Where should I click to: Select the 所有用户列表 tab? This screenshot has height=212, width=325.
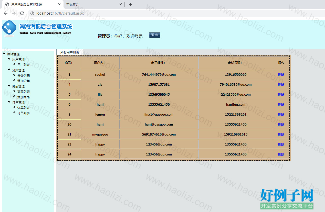[70, 52]
